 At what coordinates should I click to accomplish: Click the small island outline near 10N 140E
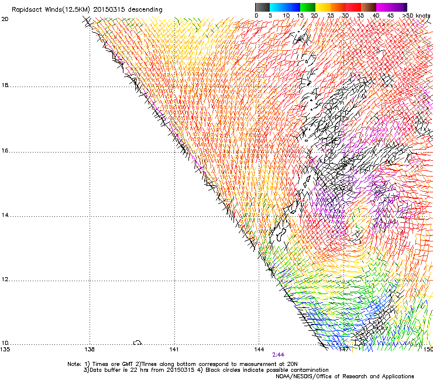pos(138,343)
